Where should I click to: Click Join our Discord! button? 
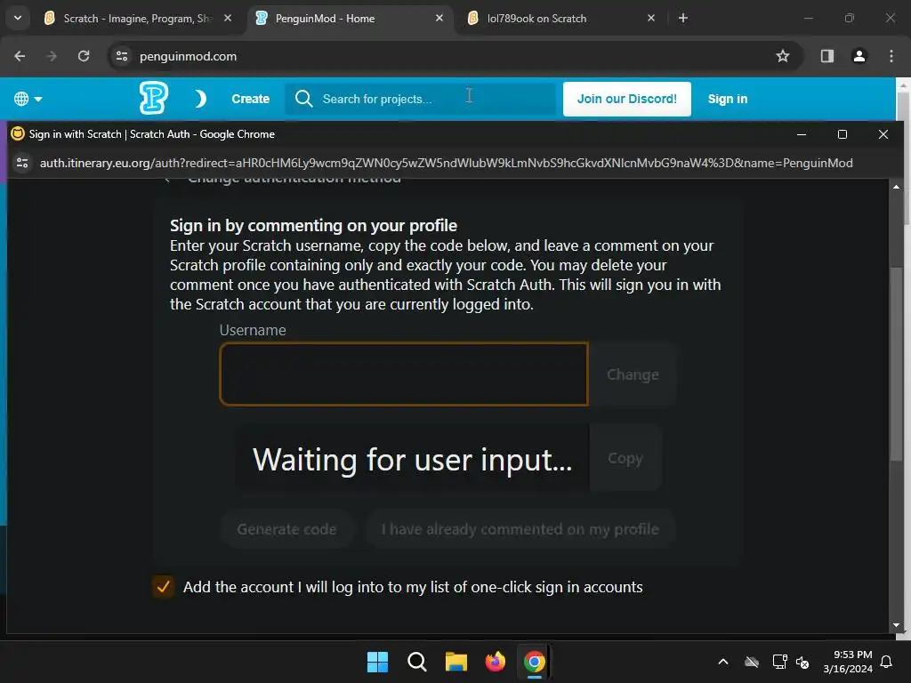pos(627,99)
